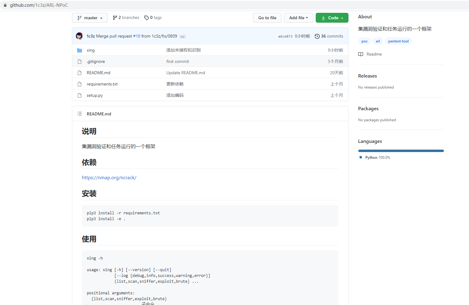Open the requirements.txt file
The height and width of the screenshot is (305, 469).
tap(102, 84)
